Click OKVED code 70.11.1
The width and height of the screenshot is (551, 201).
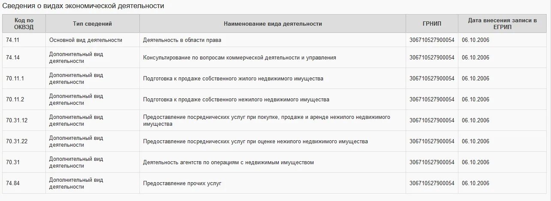(x=15, y=79)
